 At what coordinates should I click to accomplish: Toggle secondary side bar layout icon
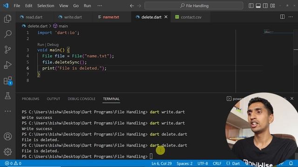(x=265, y=6)
